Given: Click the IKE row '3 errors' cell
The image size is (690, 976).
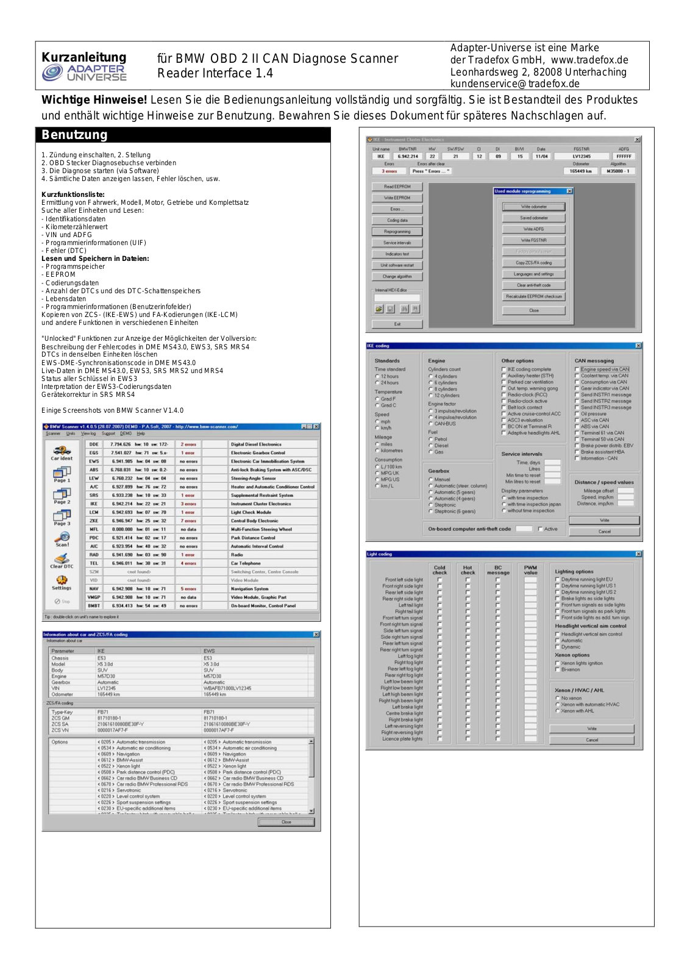Looking at the screenshot, I should (188, 504).
